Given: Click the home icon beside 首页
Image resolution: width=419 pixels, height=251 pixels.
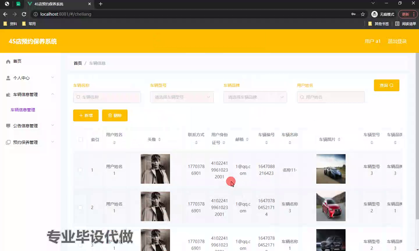Looking at the screenshot, I should 8,61.
